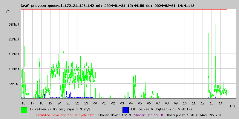The image size is (239, 119).
Task: Click the blue OUT legend swatch
Action: pos(125,110)
